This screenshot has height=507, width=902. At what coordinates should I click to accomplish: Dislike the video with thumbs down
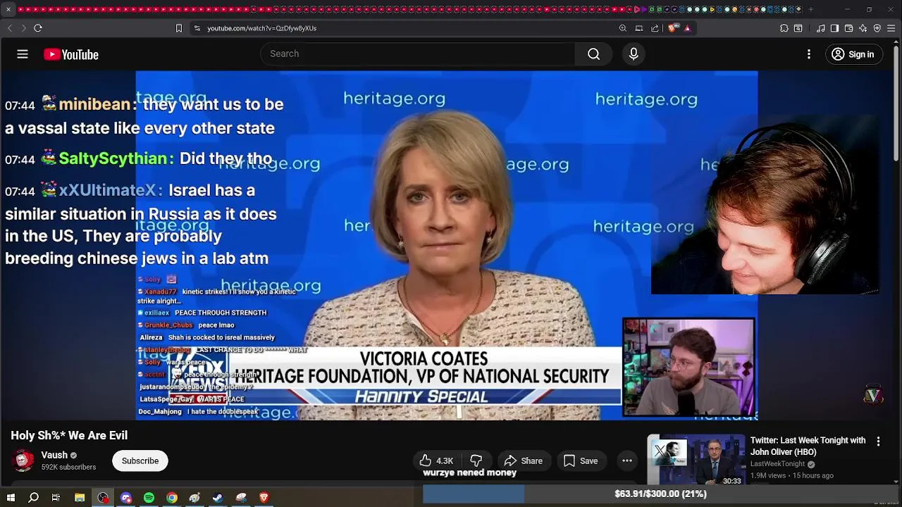pos(476,461)
